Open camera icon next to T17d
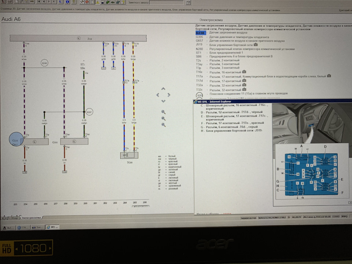This screenshot has width=352, height=264. pos(244,80)
